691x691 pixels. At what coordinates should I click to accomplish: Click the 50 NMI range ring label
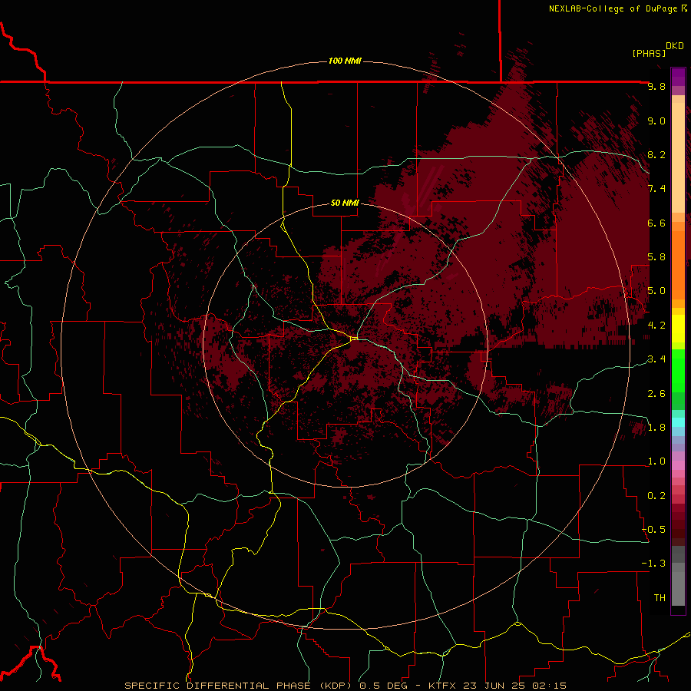345,203
